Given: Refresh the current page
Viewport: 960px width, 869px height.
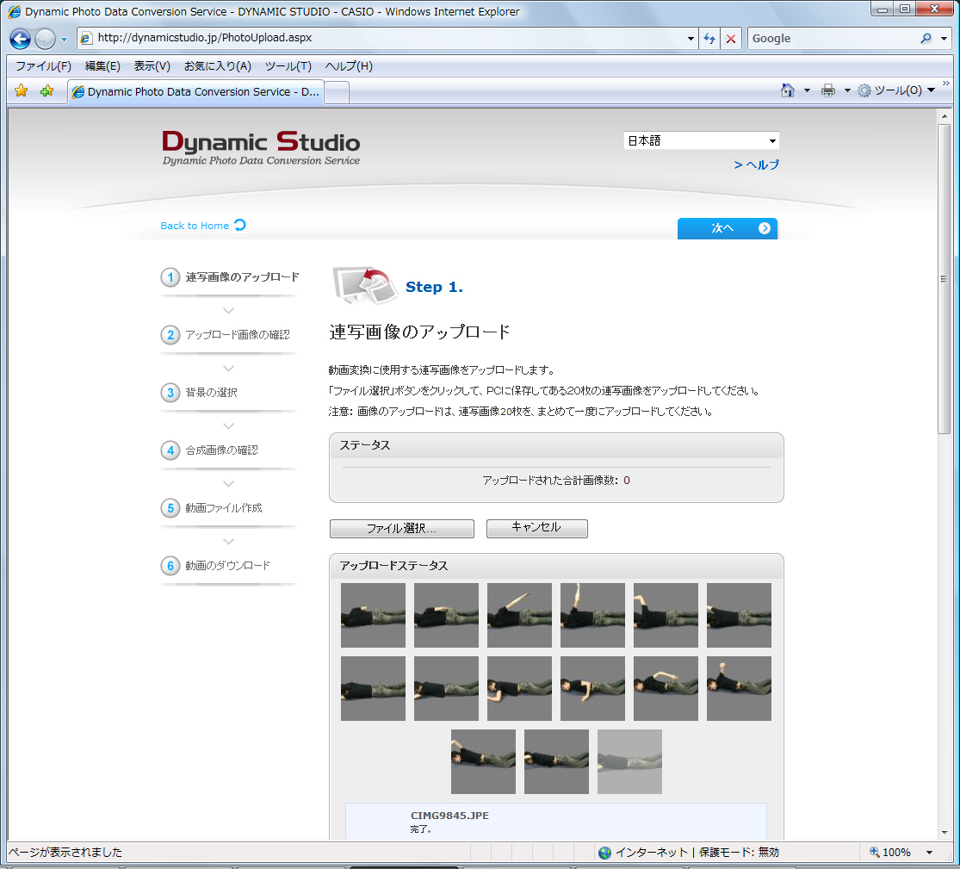Looking at the screenshot, I should click(x=709, y=38).
